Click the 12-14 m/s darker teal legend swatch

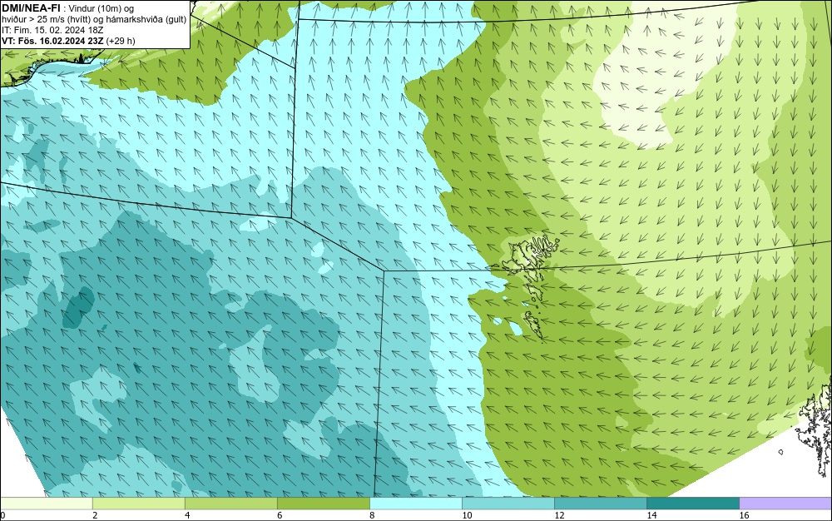pyautogui.click(x=601, y=504)
